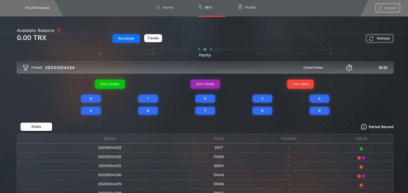The width and height of the screenshot is (408, 193).
Task: Click the violet result dot for period 20231004230
Action: [363, 176]
